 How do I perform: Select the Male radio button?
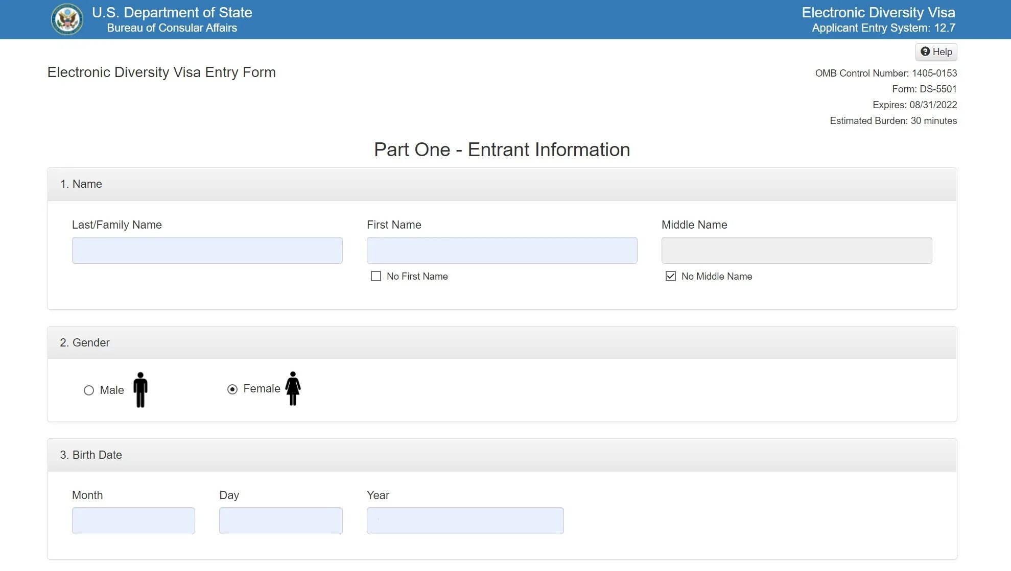(89, 390)
